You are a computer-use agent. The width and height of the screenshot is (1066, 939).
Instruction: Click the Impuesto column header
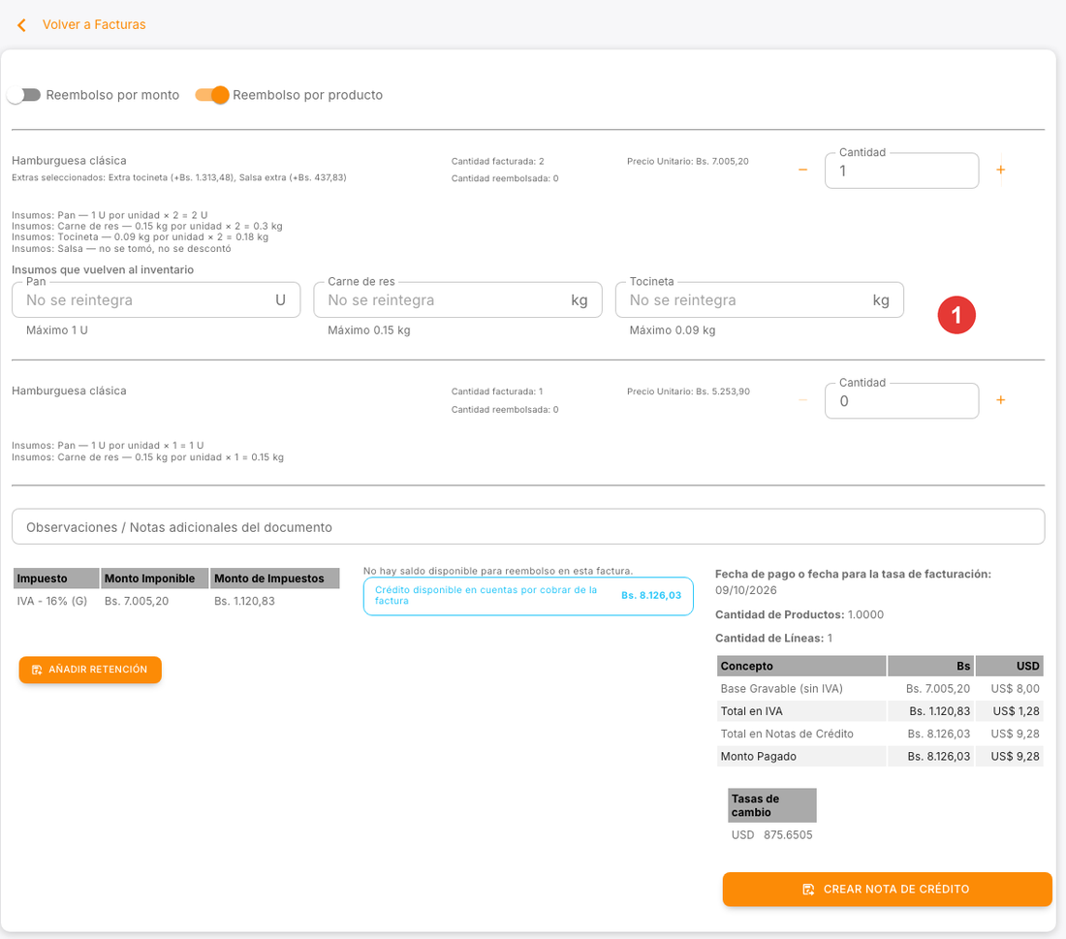click(x=56, y=579)
